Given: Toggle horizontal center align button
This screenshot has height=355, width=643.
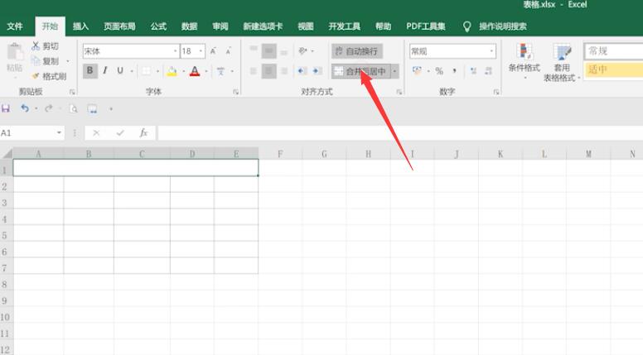Looking at the screenshot, I should [268, 71].
